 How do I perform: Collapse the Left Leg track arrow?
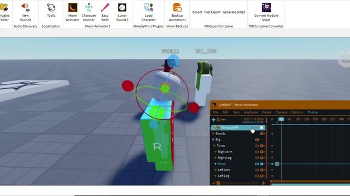[x=215, y=176]
